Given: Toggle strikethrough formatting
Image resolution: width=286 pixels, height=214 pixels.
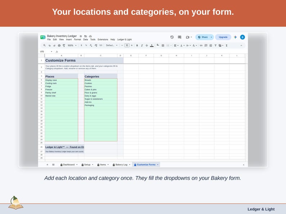Looking at the screenshot, I should point(147,46).
